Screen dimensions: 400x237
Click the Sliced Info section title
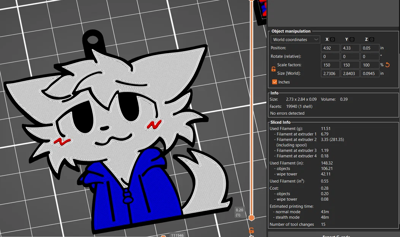click(280, 122)
